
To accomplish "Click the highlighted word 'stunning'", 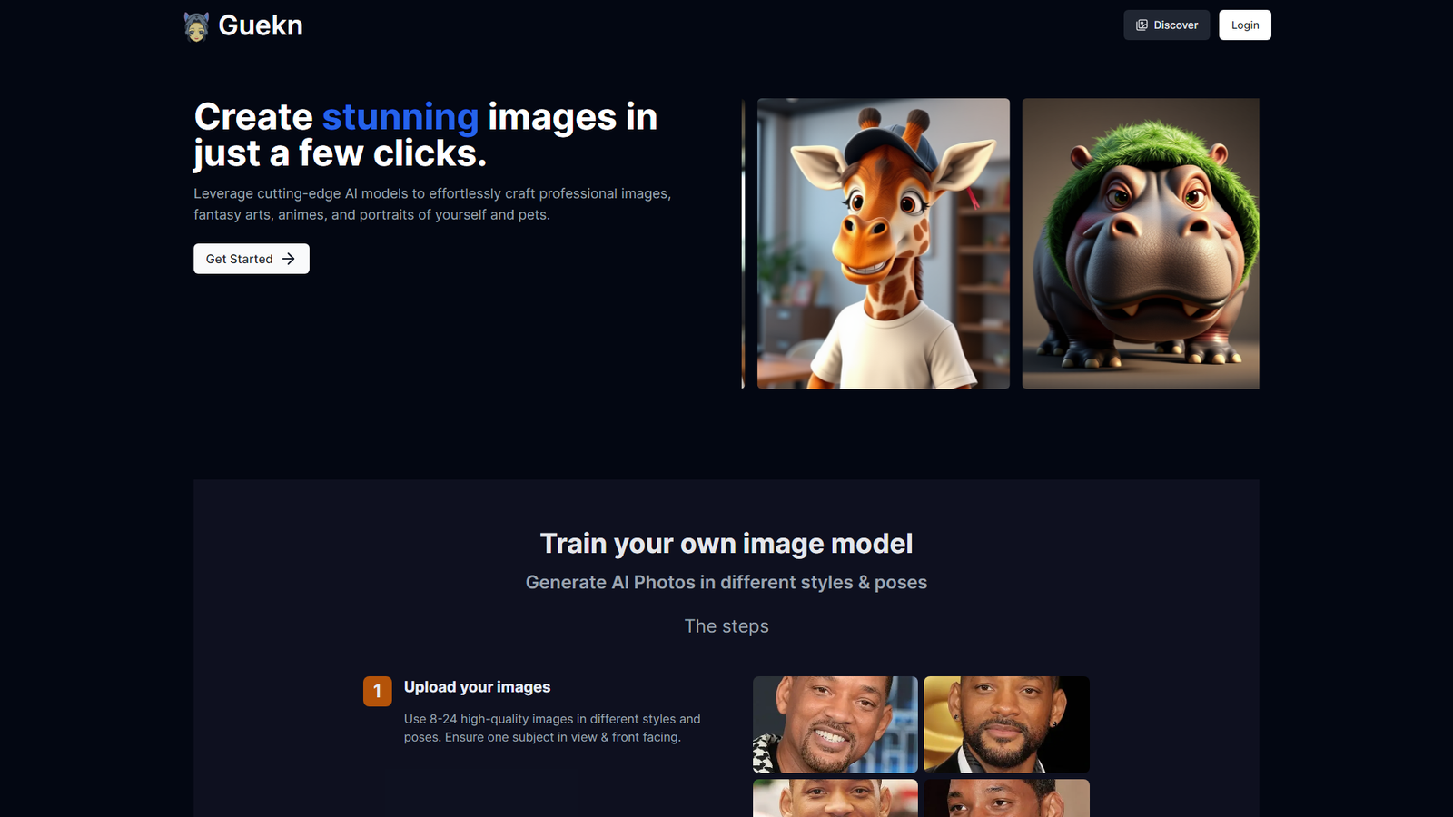I will click(400, 117).
